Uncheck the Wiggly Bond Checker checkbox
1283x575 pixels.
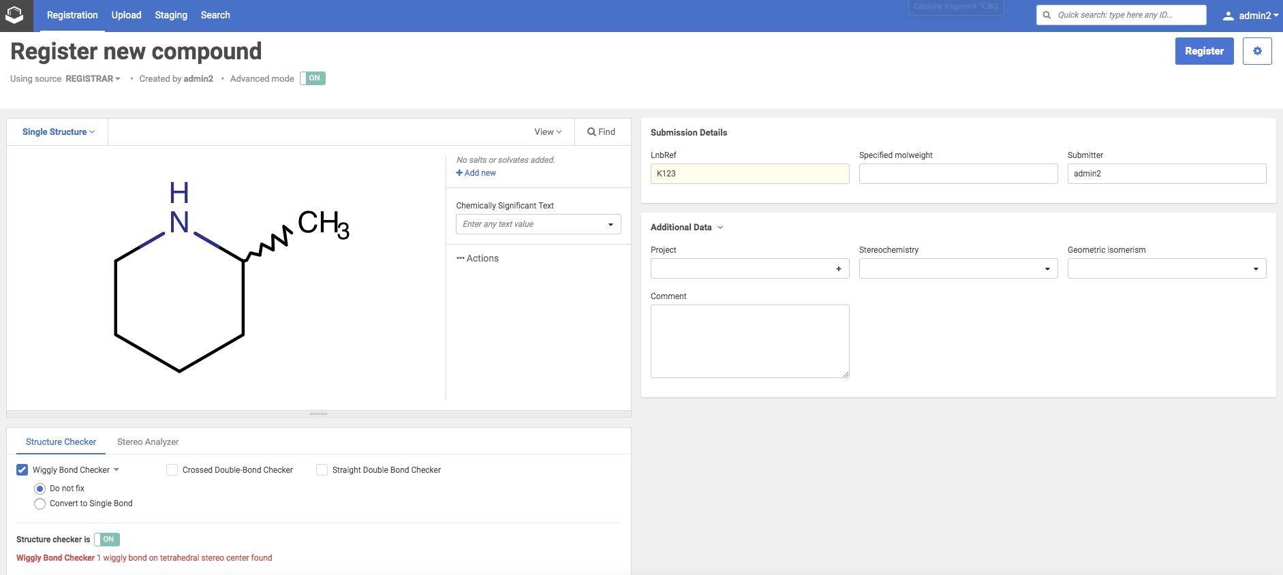[x=22, y=470]
